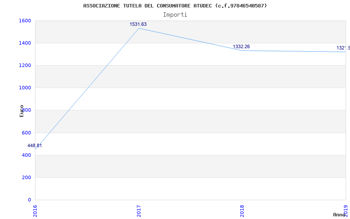Click the 600 y-axis tick label

(x=26, y=133)
